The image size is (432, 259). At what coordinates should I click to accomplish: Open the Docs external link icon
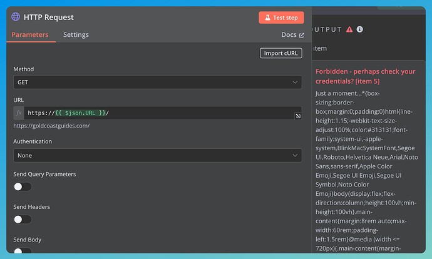(302, 35)
